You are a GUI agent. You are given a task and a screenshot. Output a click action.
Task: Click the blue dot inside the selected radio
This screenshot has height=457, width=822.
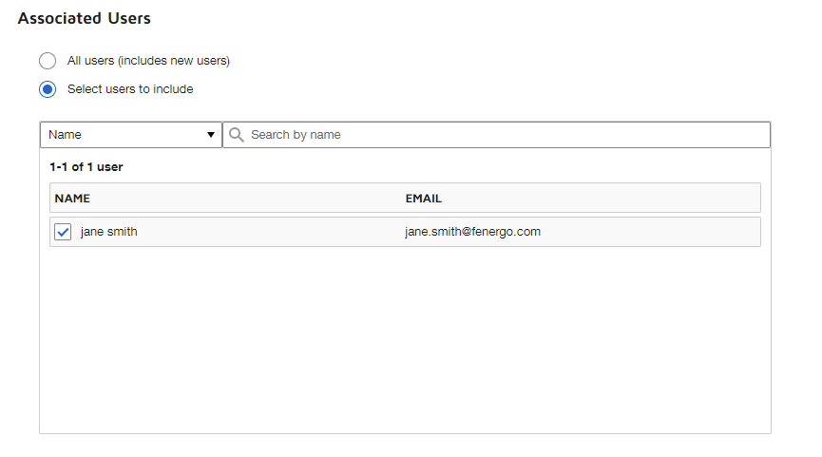[x=48, y=89]
